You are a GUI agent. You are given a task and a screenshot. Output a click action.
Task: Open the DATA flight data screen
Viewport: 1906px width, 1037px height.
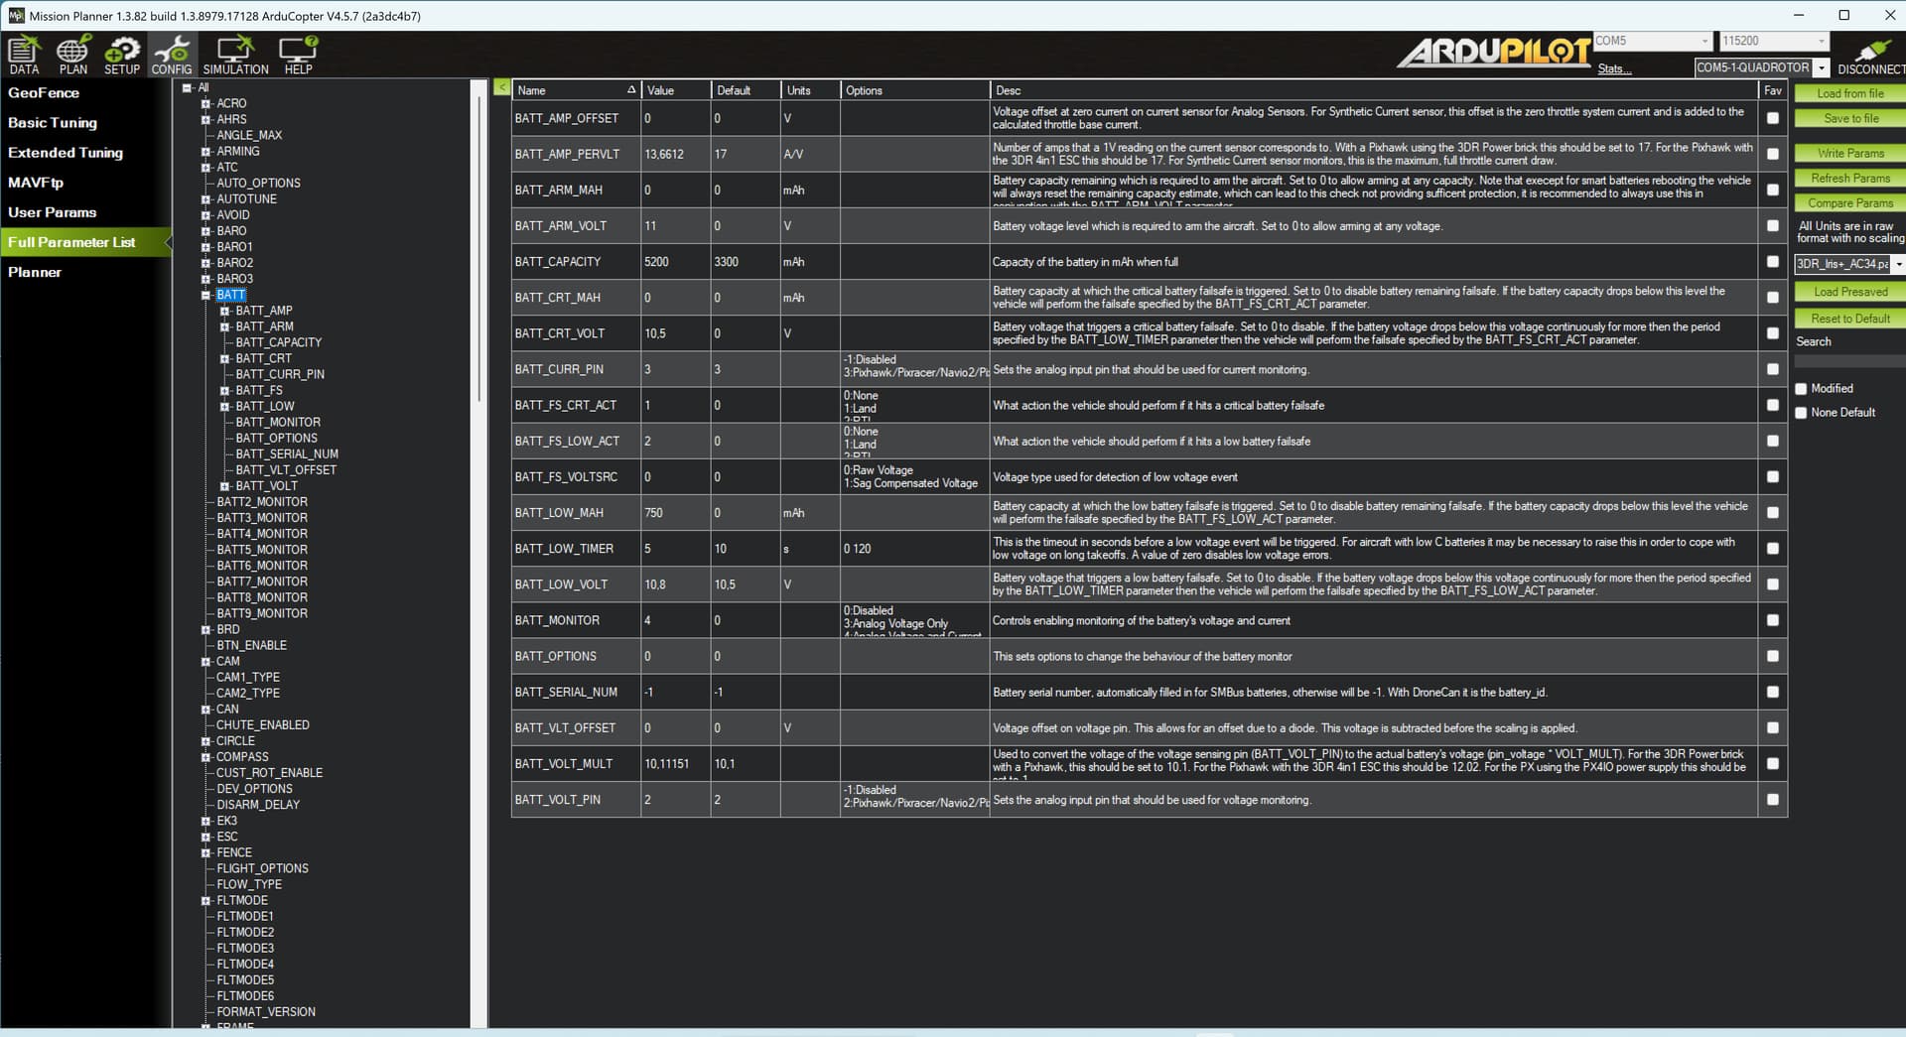click(x=24, y=55)
